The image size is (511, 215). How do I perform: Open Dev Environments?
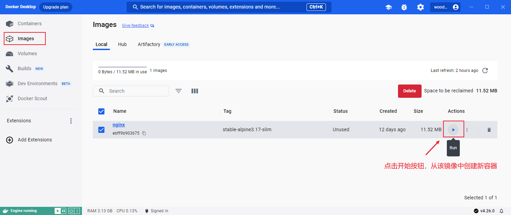(x=38, y=83)
